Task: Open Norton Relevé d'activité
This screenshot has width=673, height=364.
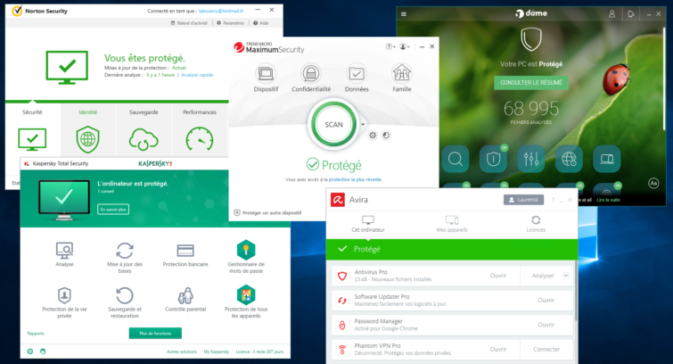Action: tap(189, 23)
